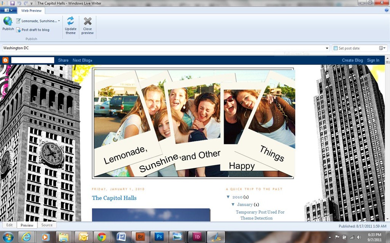Viewport: 390px width, 243px height.
Task: Expand the Washington DC category dropdown arrow
Action: click(x=327, y=48)
